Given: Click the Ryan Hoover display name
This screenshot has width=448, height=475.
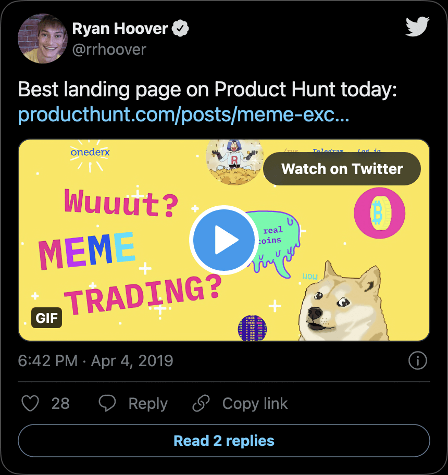Looking at the screenshot, I should pos(120,29).
